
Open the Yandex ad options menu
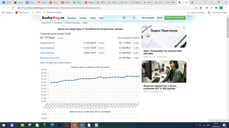click(x=184, y=28)
